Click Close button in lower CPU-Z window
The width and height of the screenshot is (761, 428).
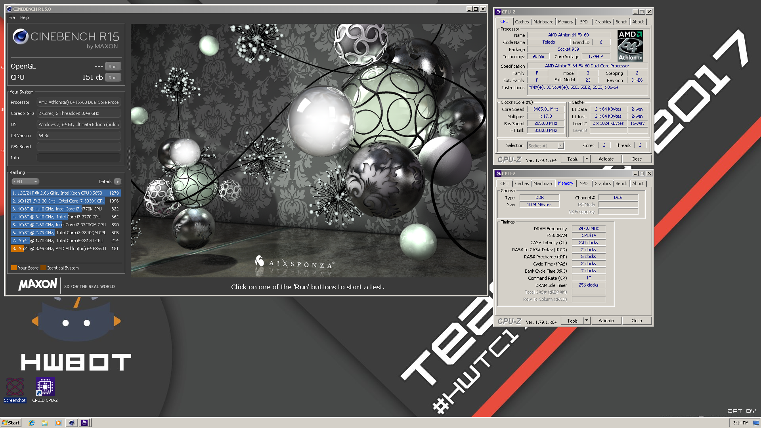637,321
